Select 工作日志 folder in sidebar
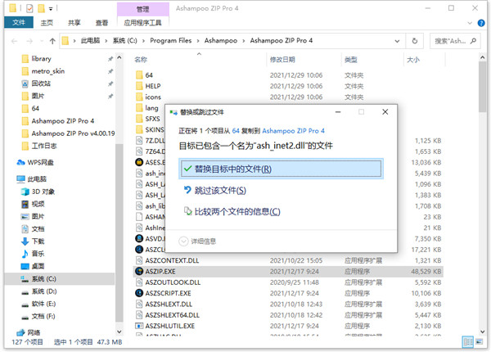Image resolution: width=491 pixels, height=352 pixels. click(x=44, y=146)
